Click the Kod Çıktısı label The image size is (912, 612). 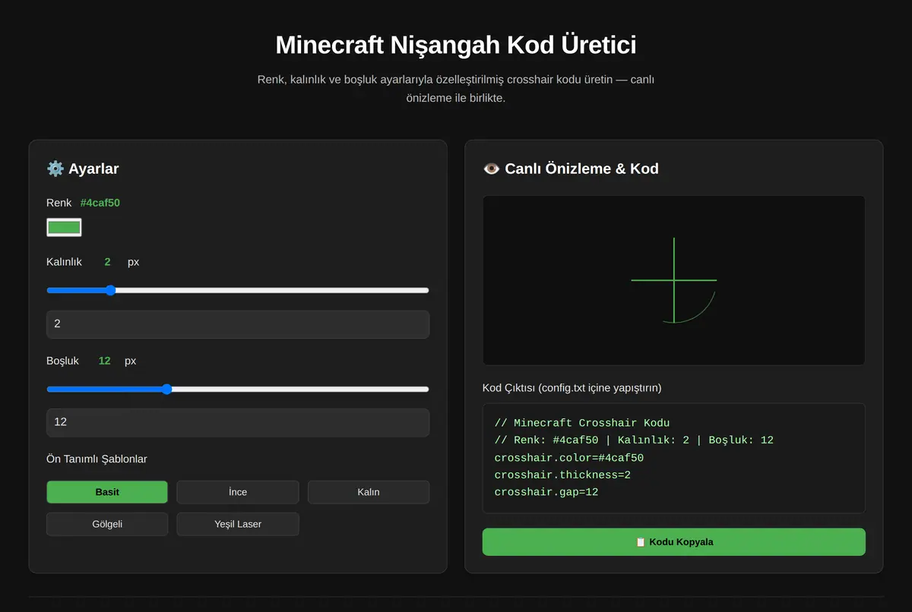coord(572,388)
